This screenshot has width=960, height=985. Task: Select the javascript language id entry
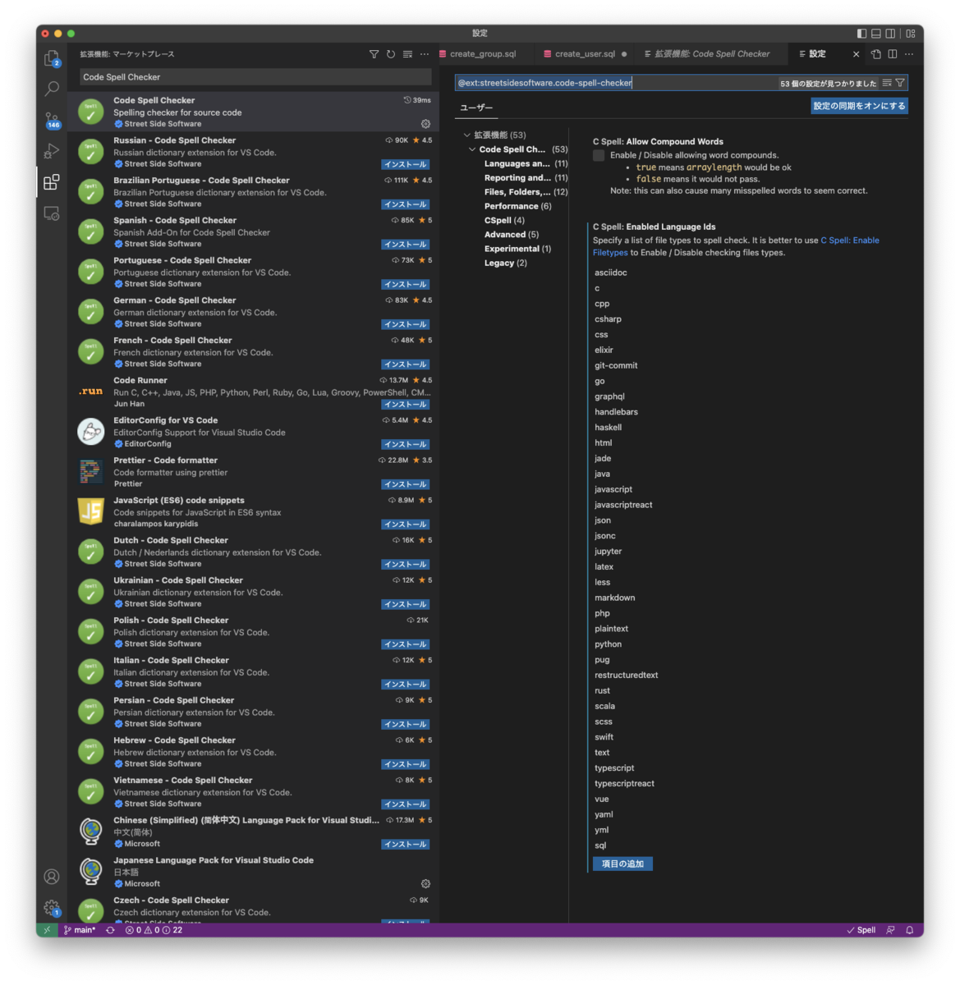coord(613,489)
